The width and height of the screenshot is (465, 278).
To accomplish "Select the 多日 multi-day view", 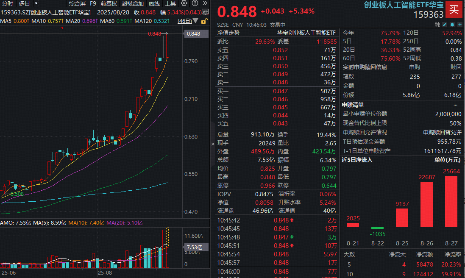I will [x=25, y=3].
